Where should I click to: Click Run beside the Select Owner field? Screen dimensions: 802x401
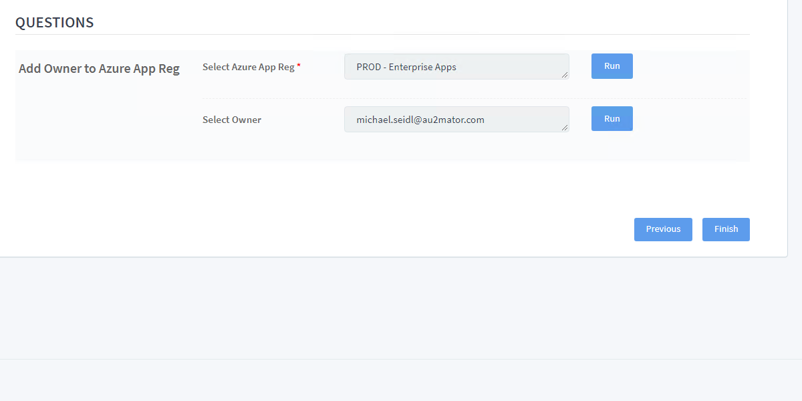(x=612, y=119)
